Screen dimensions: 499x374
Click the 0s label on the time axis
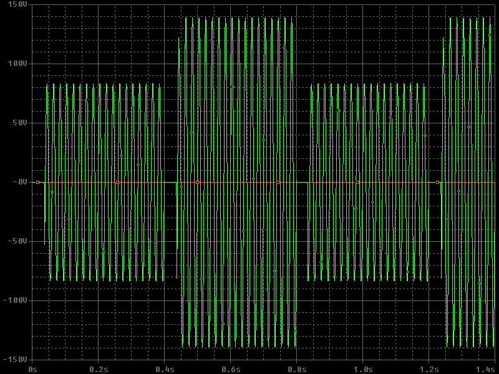(32, 369)
